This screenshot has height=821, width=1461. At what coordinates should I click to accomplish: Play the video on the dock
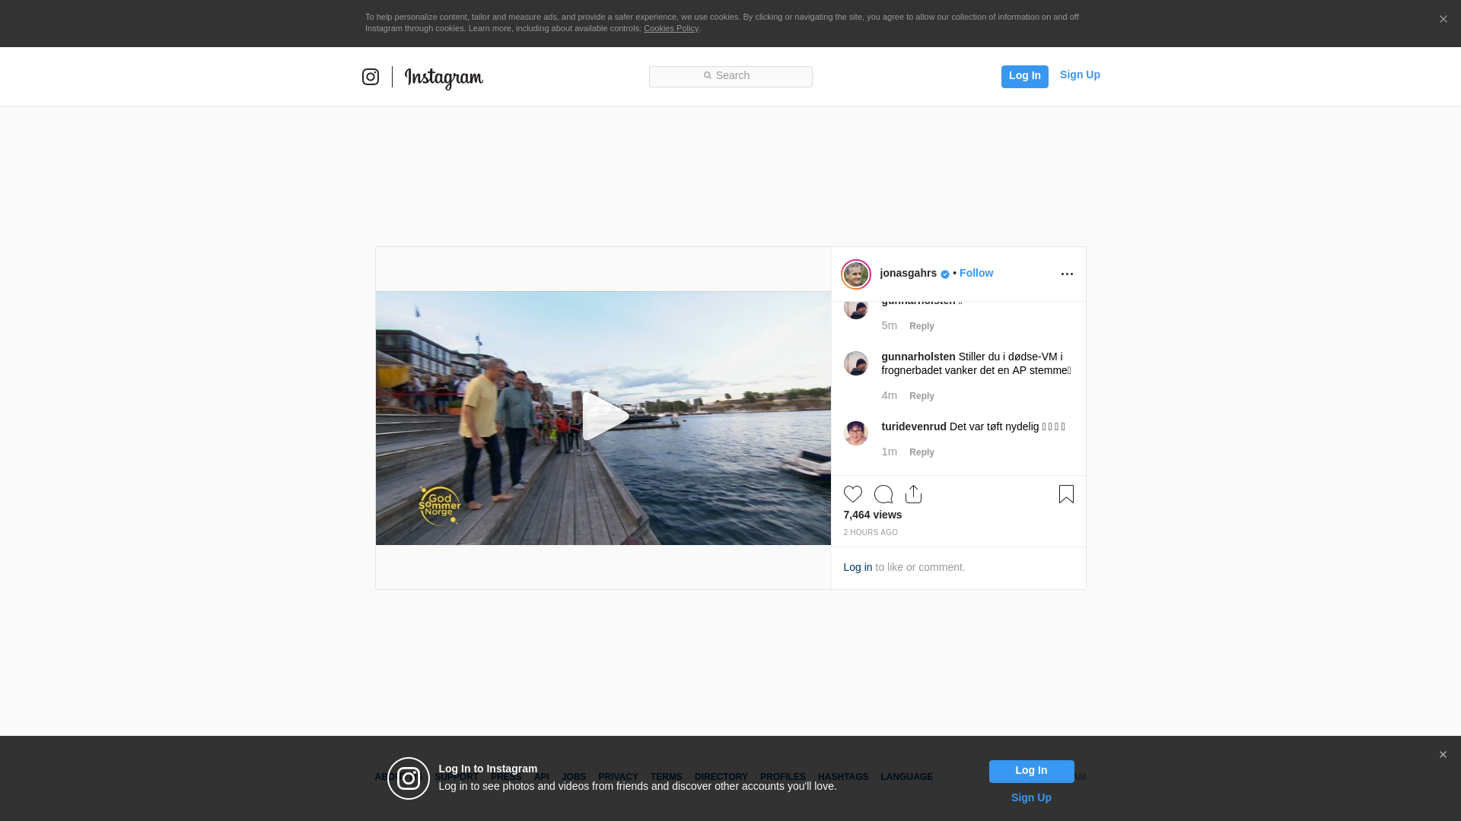(604, 417)
